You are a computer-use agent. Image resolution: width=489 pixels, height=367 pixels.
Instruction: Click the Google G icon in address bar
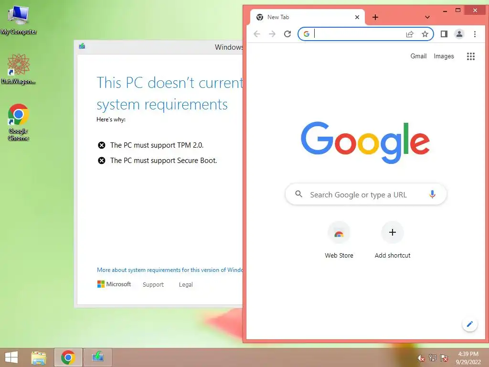(x=307, y=34)
